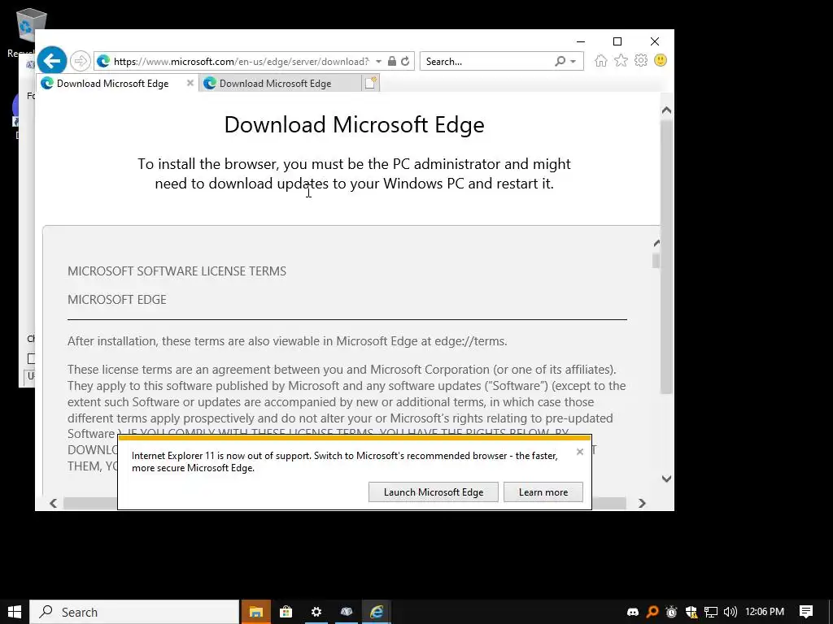The image size is (833, 624).
Task: Click horizontal scrollbar right arrow
Action: pos(642,503)
